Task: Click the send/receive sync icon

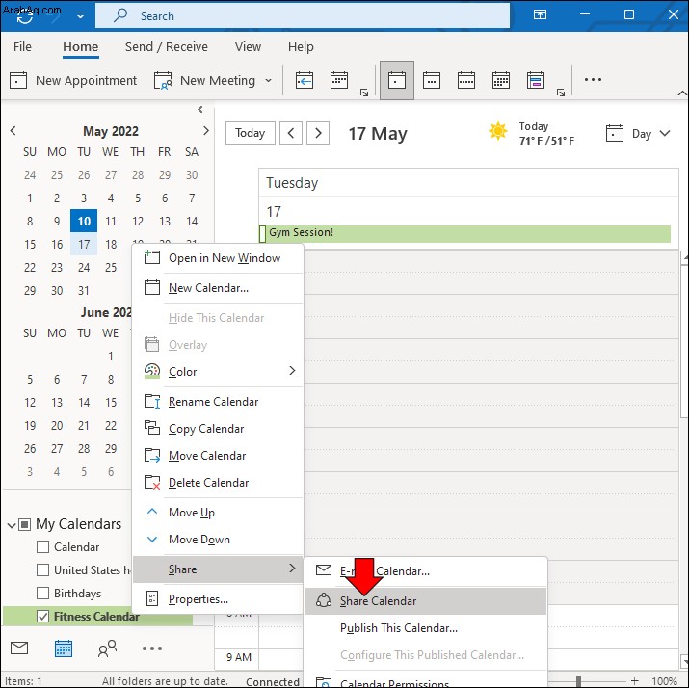Action: [x=25, y=17]
